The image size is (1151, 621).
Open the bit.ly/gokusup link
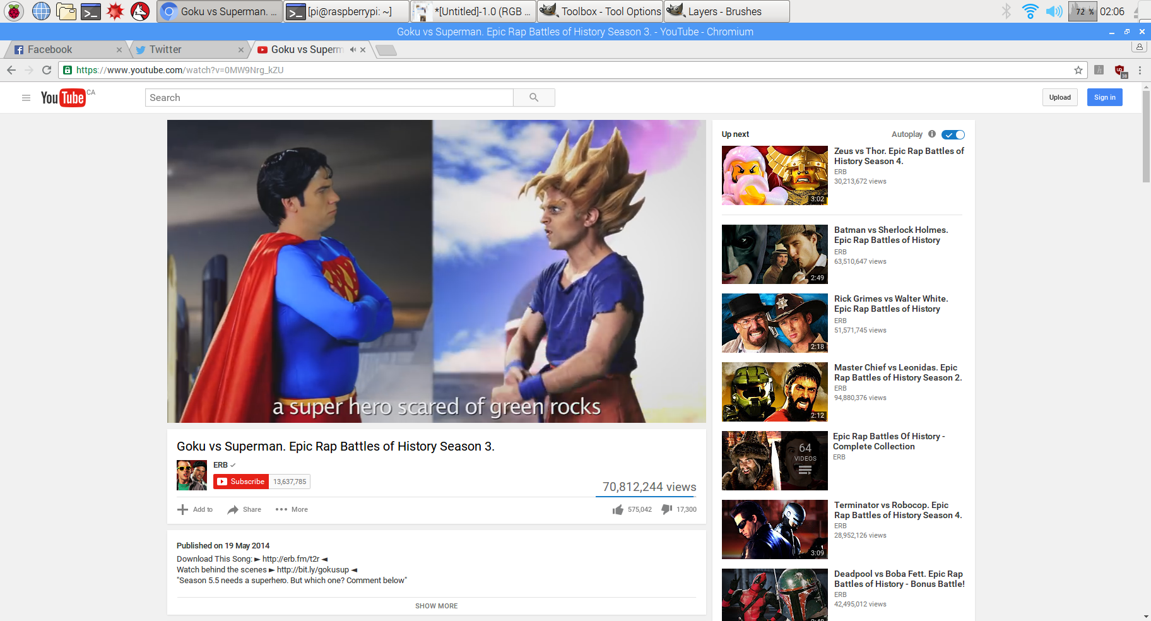[313, 570]
